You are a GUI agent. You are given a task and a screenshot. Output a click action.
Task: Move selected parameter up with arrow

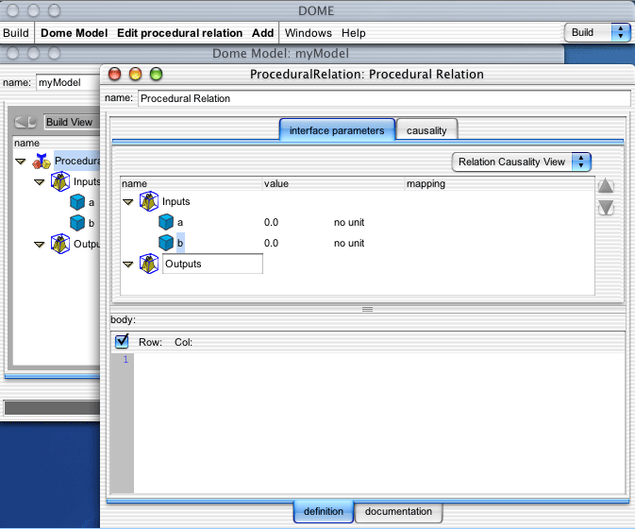tap(606, 186)
